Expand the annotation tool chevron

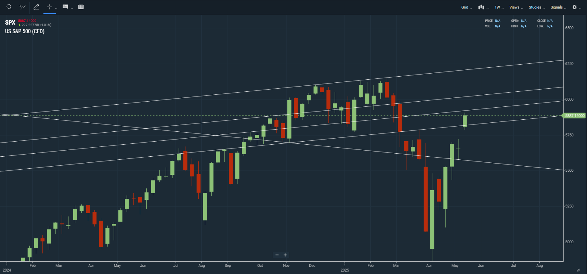point(72,8)
